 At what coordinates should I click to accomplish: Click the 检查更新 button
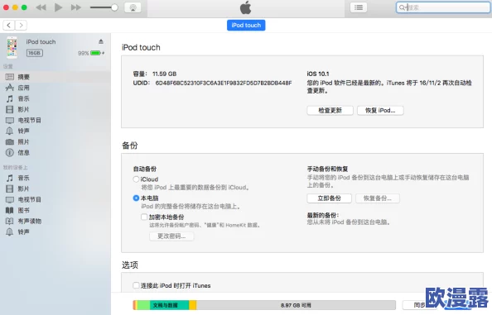(x=330, y=110)
